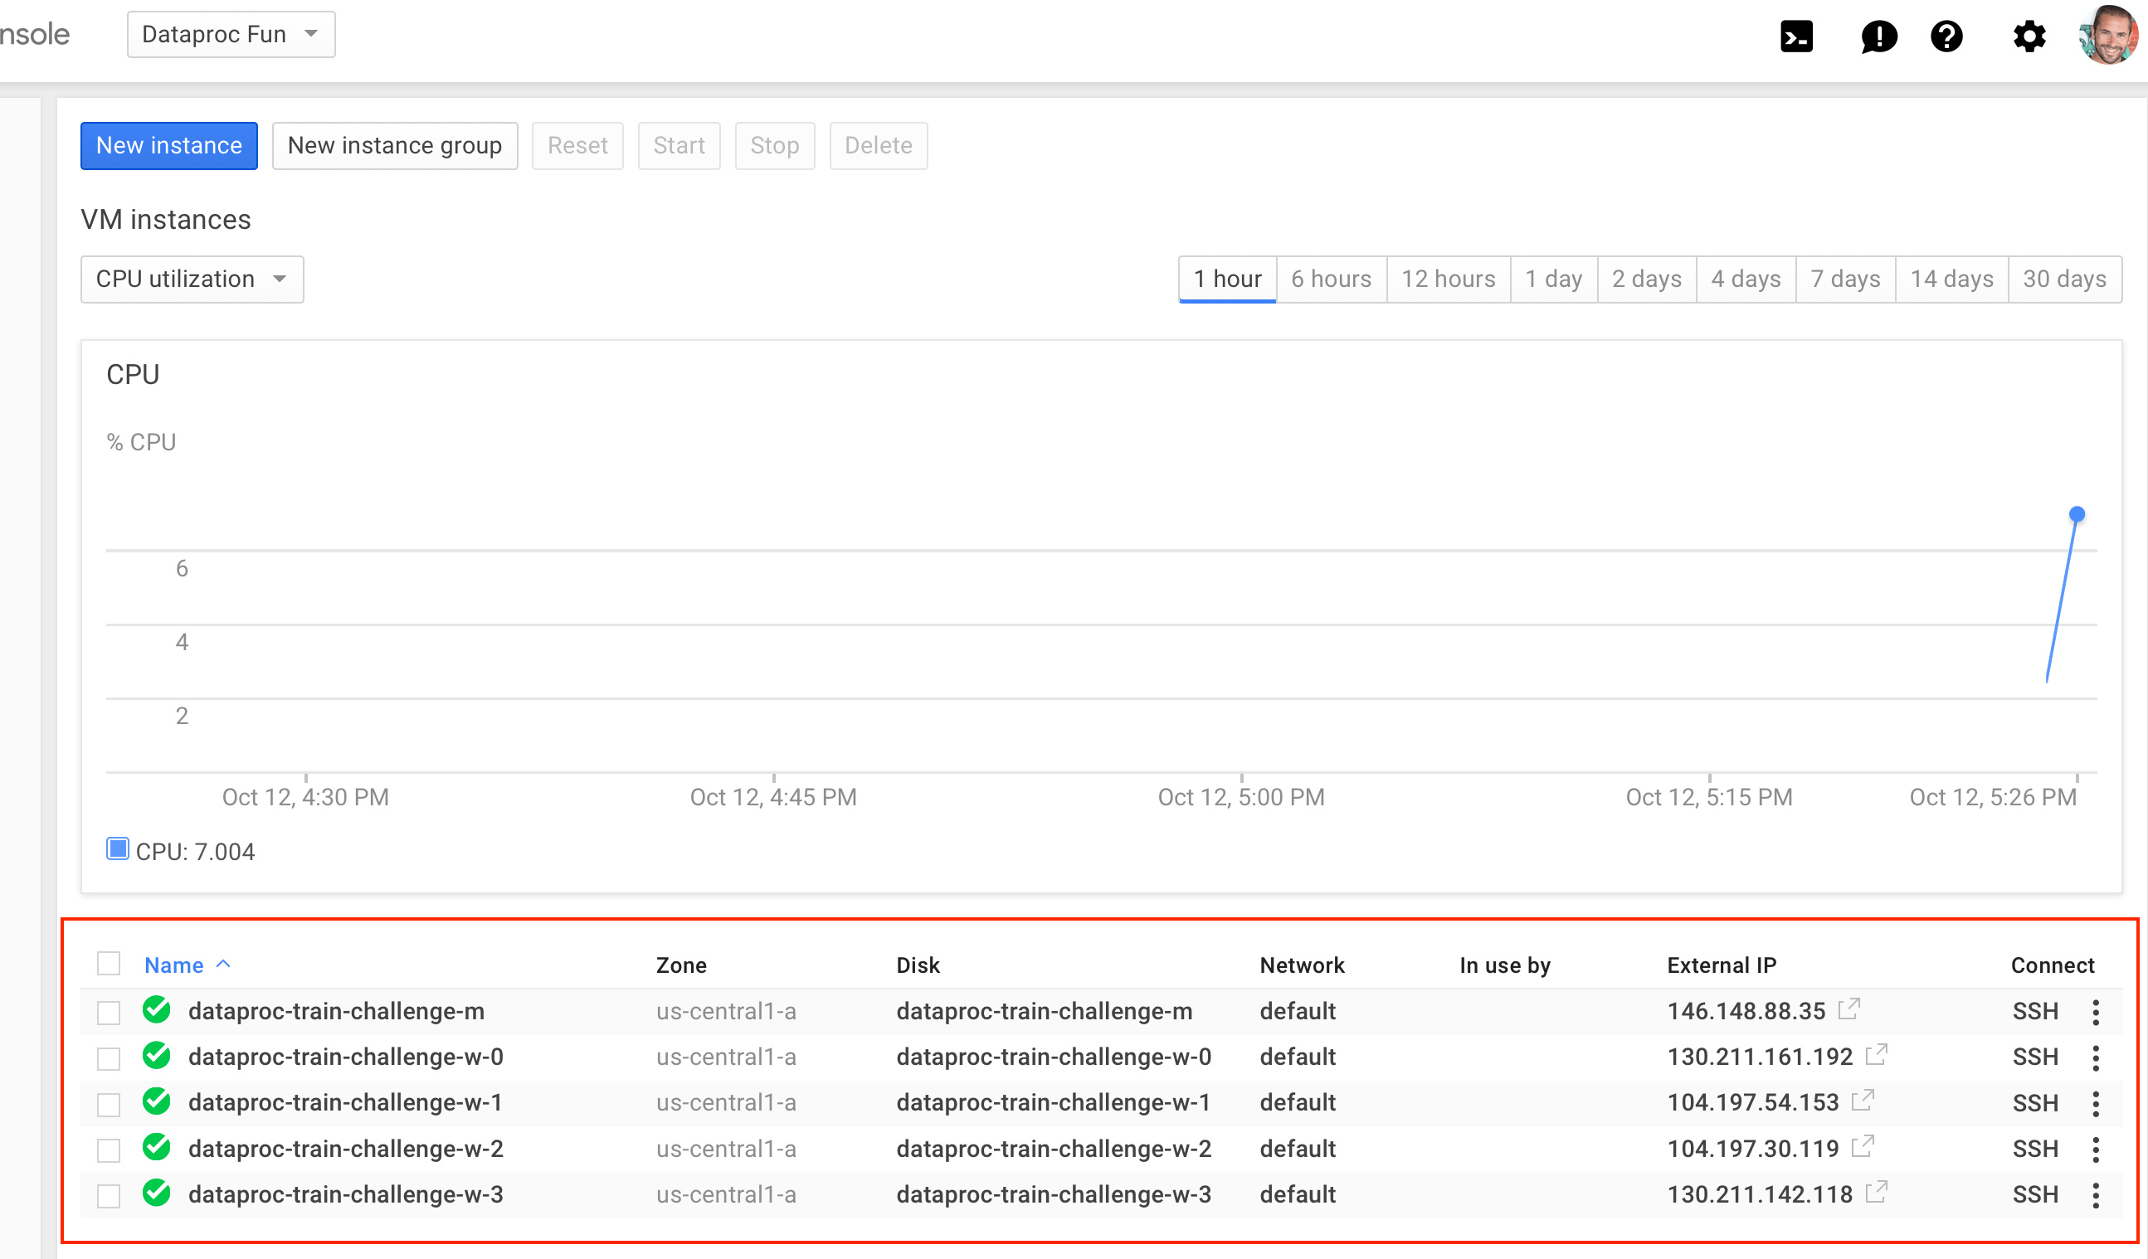Image resolution: width=2148 pixels, height=1259 pixels.
Task: Open the settings gear icon
Action: click(2029, 36)
